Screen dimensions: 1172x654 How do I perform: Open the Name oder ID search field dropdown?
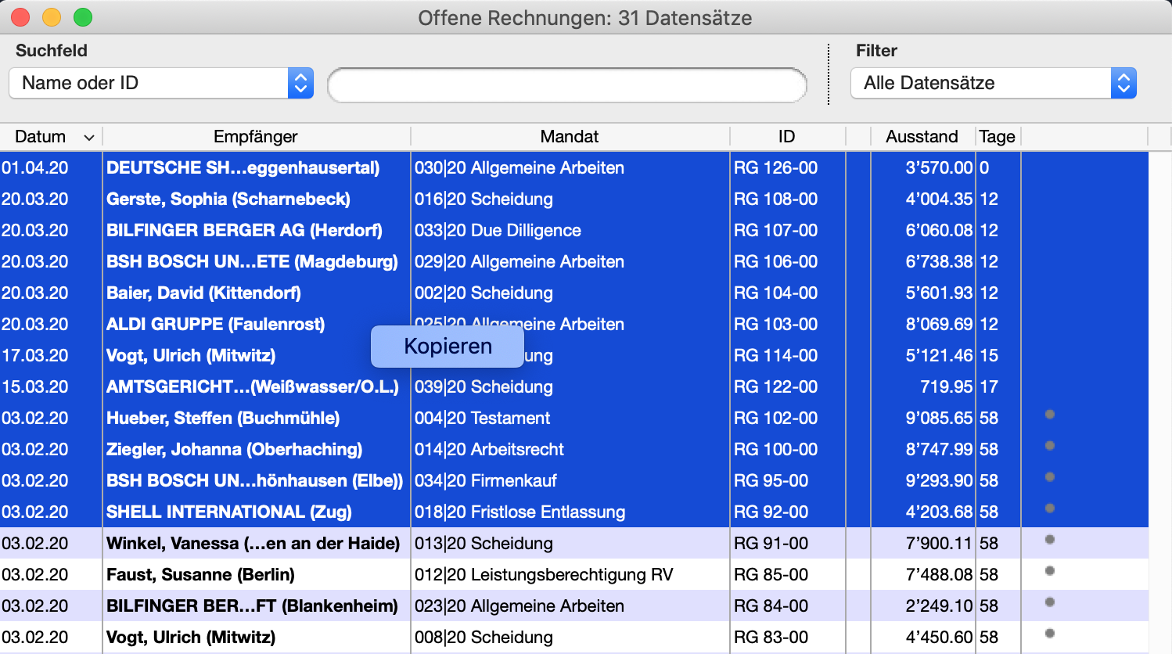click(x=161, y=83)
